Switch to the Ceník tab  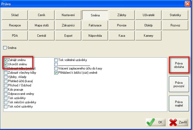coord(41,15)
